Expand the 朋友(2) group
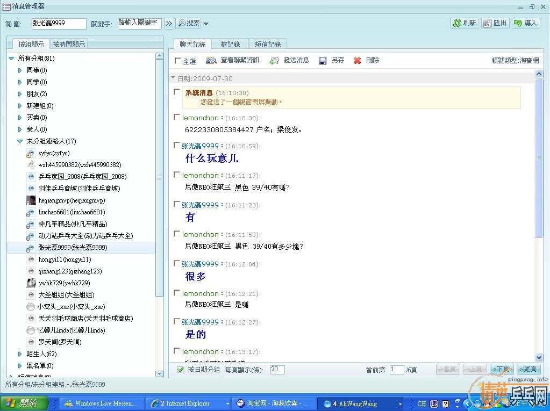 pos(20,94)
